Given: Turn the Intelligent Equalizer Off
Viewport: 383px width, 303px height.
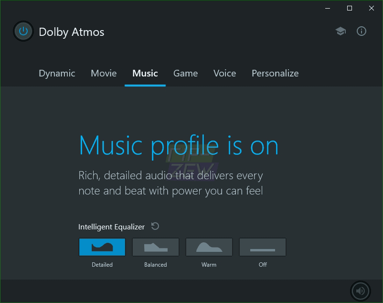Looking at the screenshot, I should 263,247.
